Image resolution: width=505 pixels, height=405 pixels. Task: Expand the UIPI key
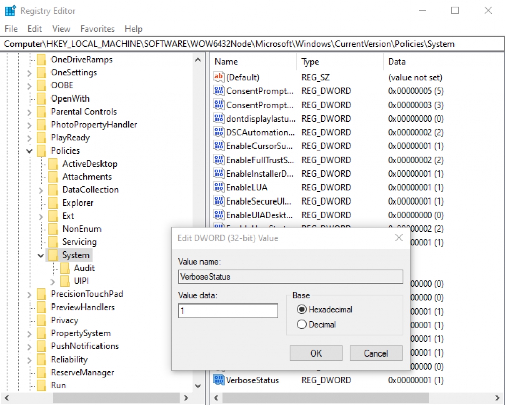pyautogui.click(x=53, y=282)
